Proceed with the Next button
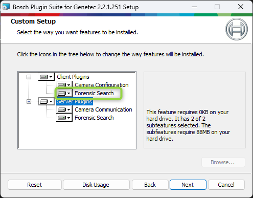 188,185
